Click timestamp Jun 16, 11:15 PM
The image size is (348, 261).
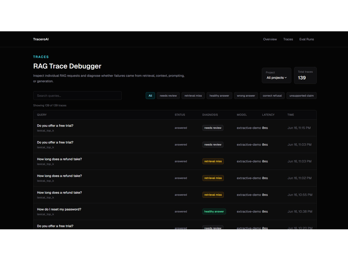click(x=299, y=128)
